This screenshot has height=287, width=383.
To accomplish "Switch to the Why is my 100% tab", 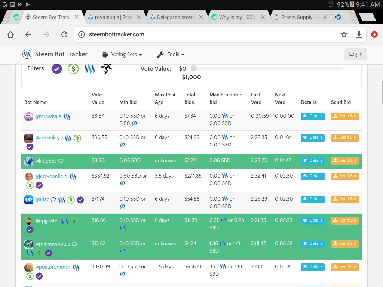I will [x=238, y=17].
